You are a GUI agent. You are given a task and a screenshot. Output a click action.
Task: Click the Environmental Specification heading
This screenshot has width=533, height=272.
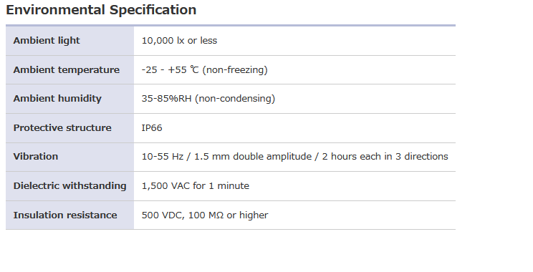pyautogui.click(x=101, y=10)
